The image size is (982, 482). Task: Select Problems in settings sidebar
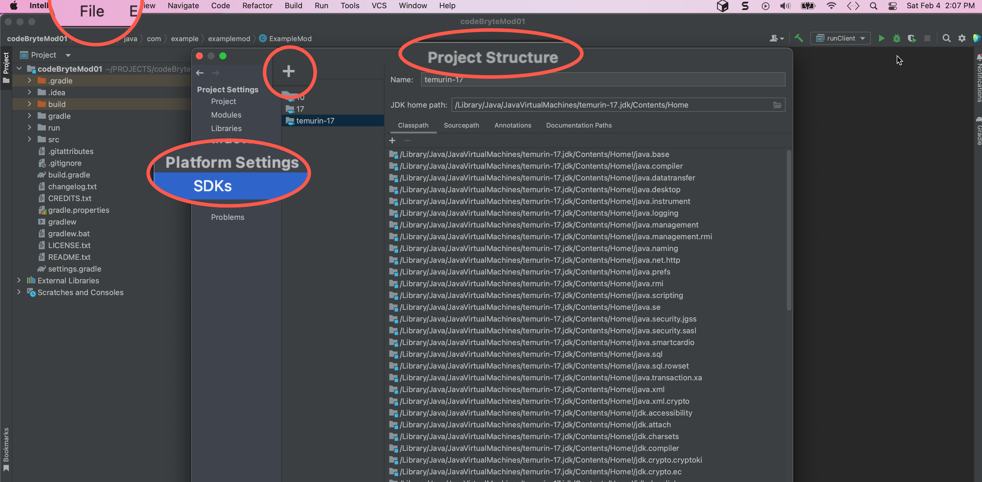pyautogui.click(x=227, y=217)
